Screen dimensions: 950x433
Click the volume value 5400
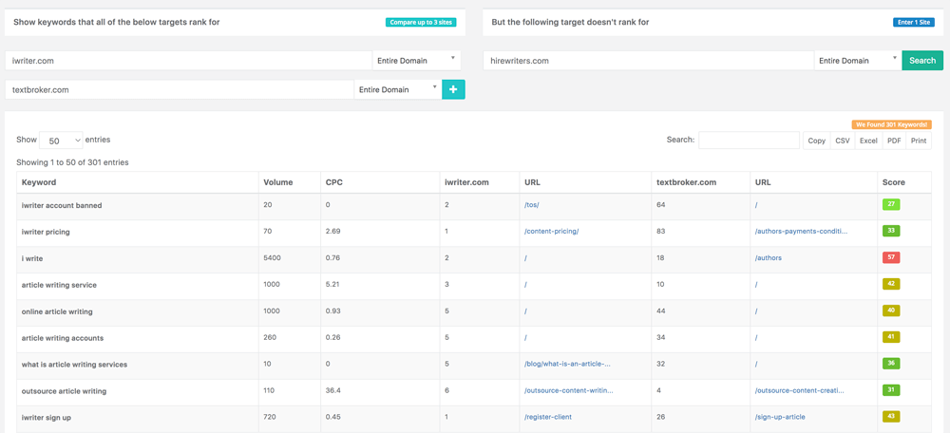[272, 258]
